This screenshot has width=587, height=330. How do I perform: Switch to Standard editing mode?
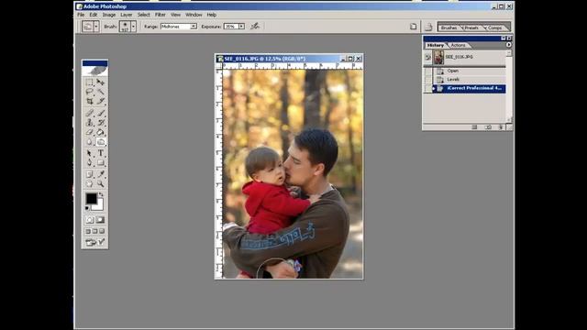pos(90,220)
